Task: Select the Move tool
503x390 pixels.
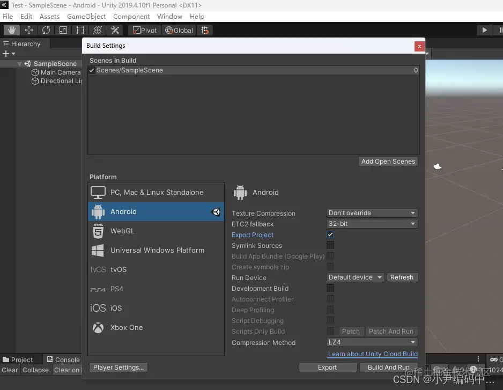Action: pos(29,30)
